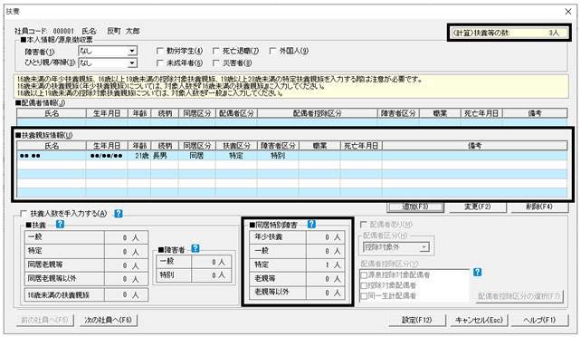Open the ひとり親/寡婦(3) dropdown
This screenshot has height=337, width=581.
132,63
